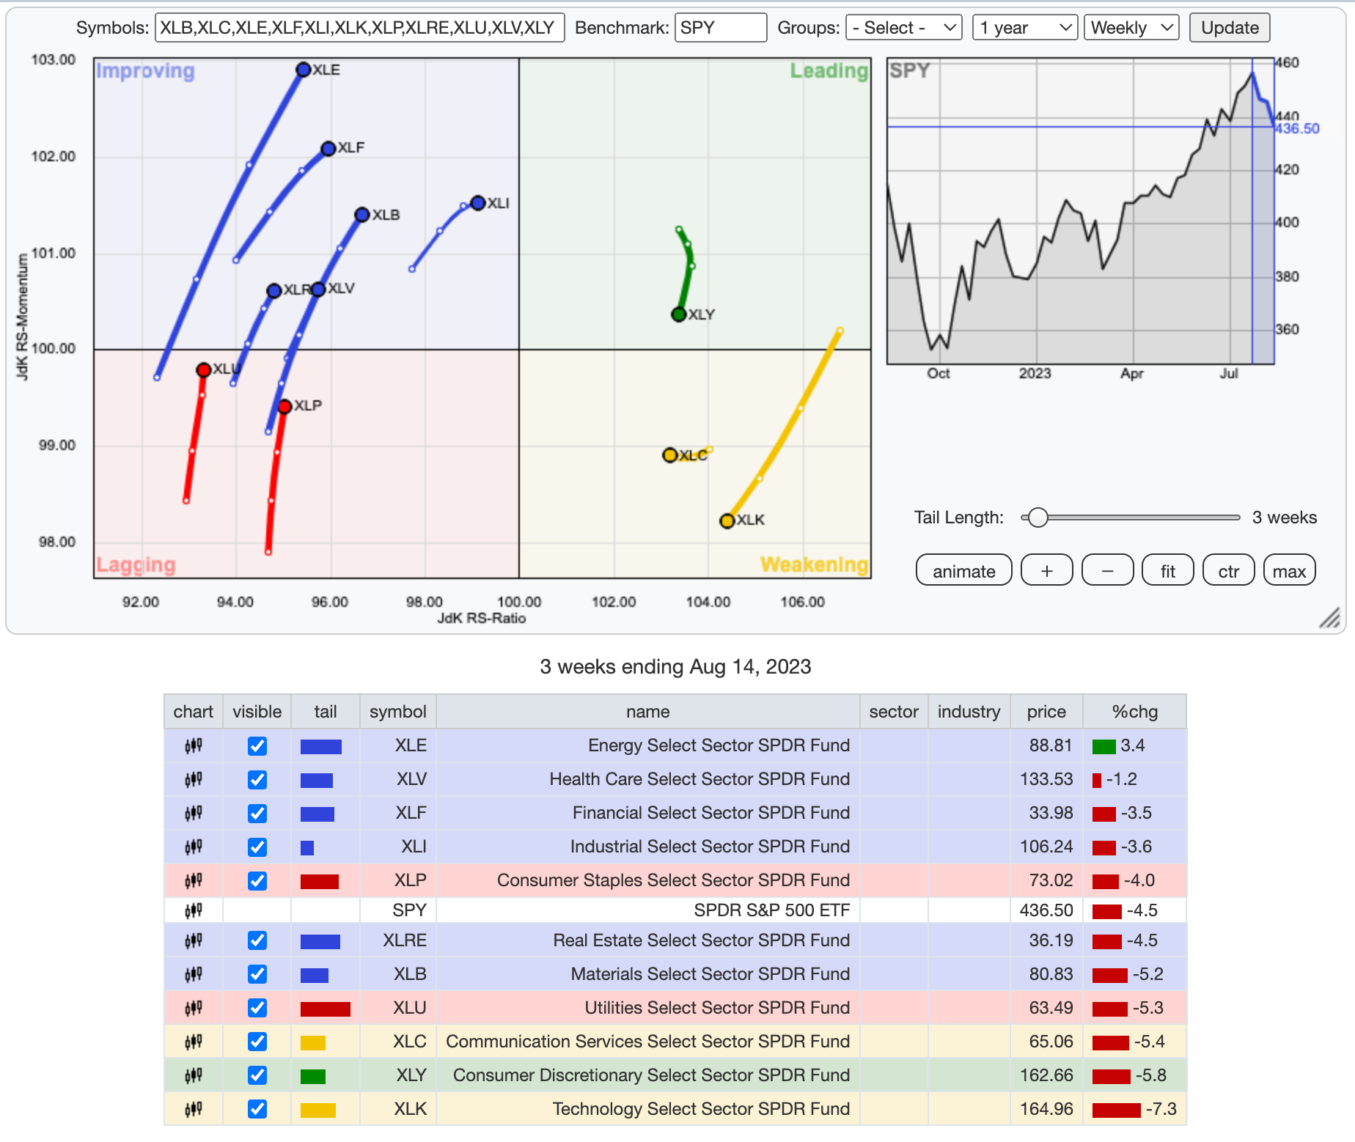Open the 1 year period dropdown
The image size is (1355, 1142).
click(x=1025, y=28)
